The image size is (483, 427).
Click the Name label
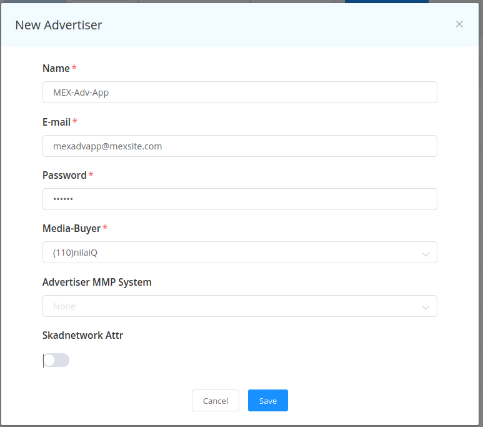click(x=56, y=68)
